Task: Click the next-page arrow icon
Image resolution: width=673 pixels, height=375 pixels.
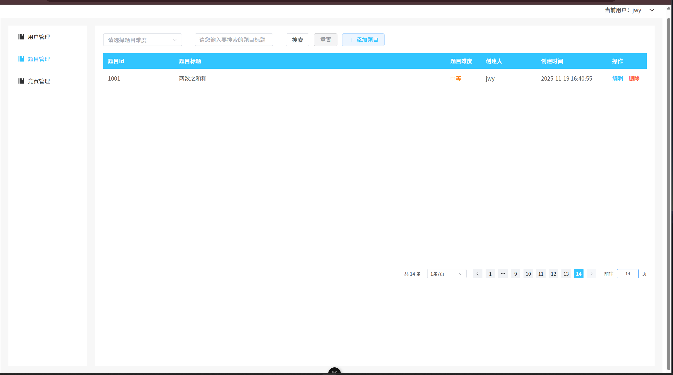Action: [x=591, y=274]
